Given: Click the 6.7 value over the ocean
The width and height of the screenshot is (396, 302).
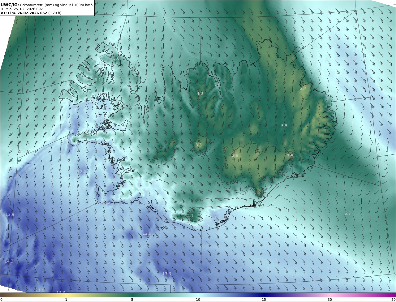Looking at the screenshot, I should click(348, 213).
